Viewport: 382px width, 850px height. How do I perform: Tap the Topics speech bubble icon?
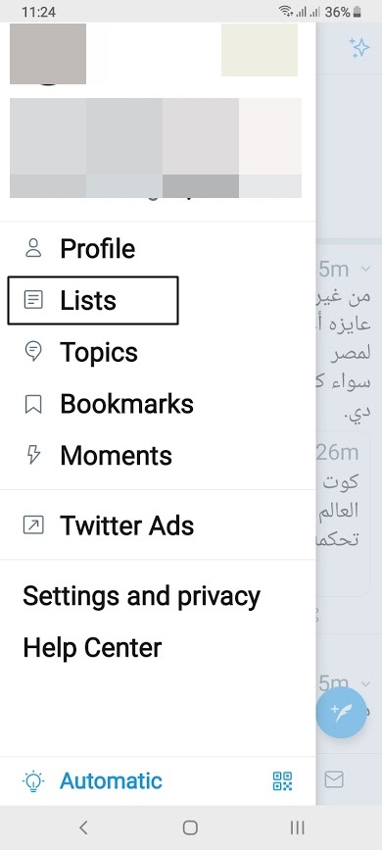click(x=33, y=351)
